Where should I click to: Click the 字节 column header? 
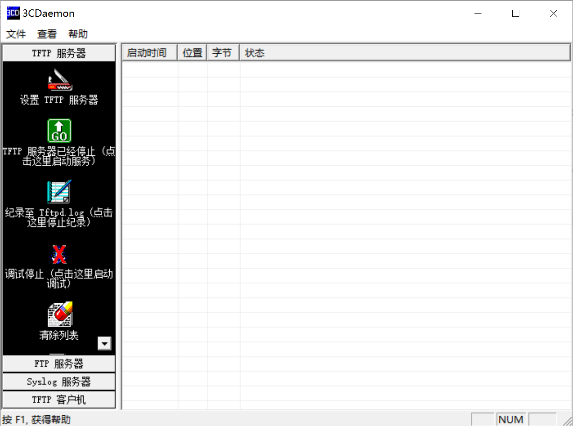pyautogui.click(x=224, y=53)
